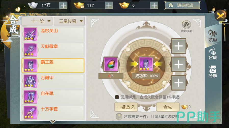
Task: Switch to the 合成 side tab
Action: point(213,54)
